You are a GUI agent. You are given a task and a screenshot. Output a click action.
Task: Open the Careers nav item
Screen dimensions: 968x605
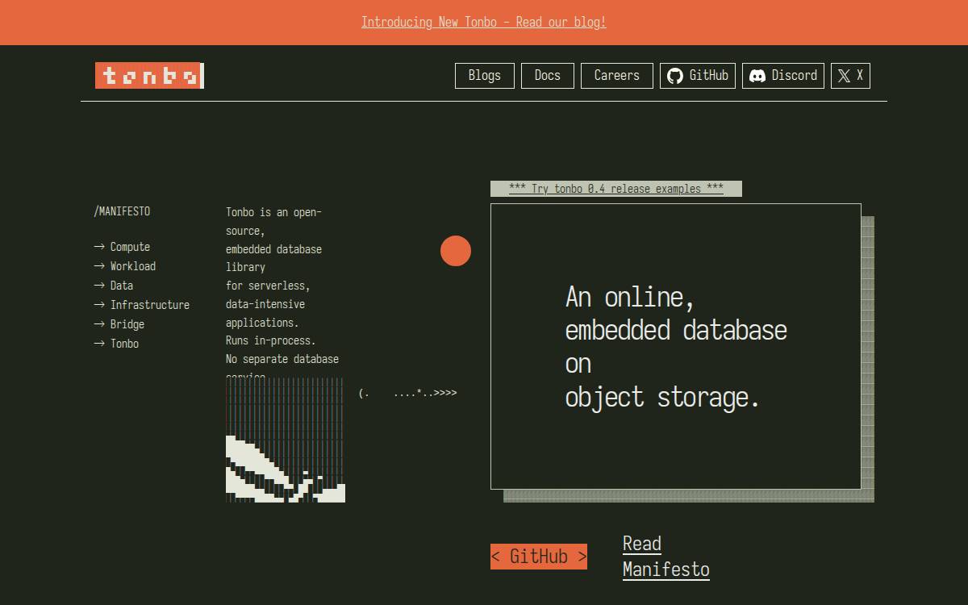[x=617, y=76]
